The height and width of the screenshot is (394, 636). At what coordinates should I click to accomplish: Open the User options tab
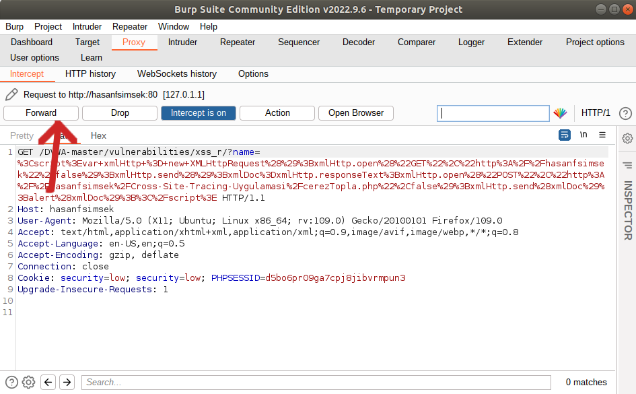pyautogui.click(x=34, y=58)
